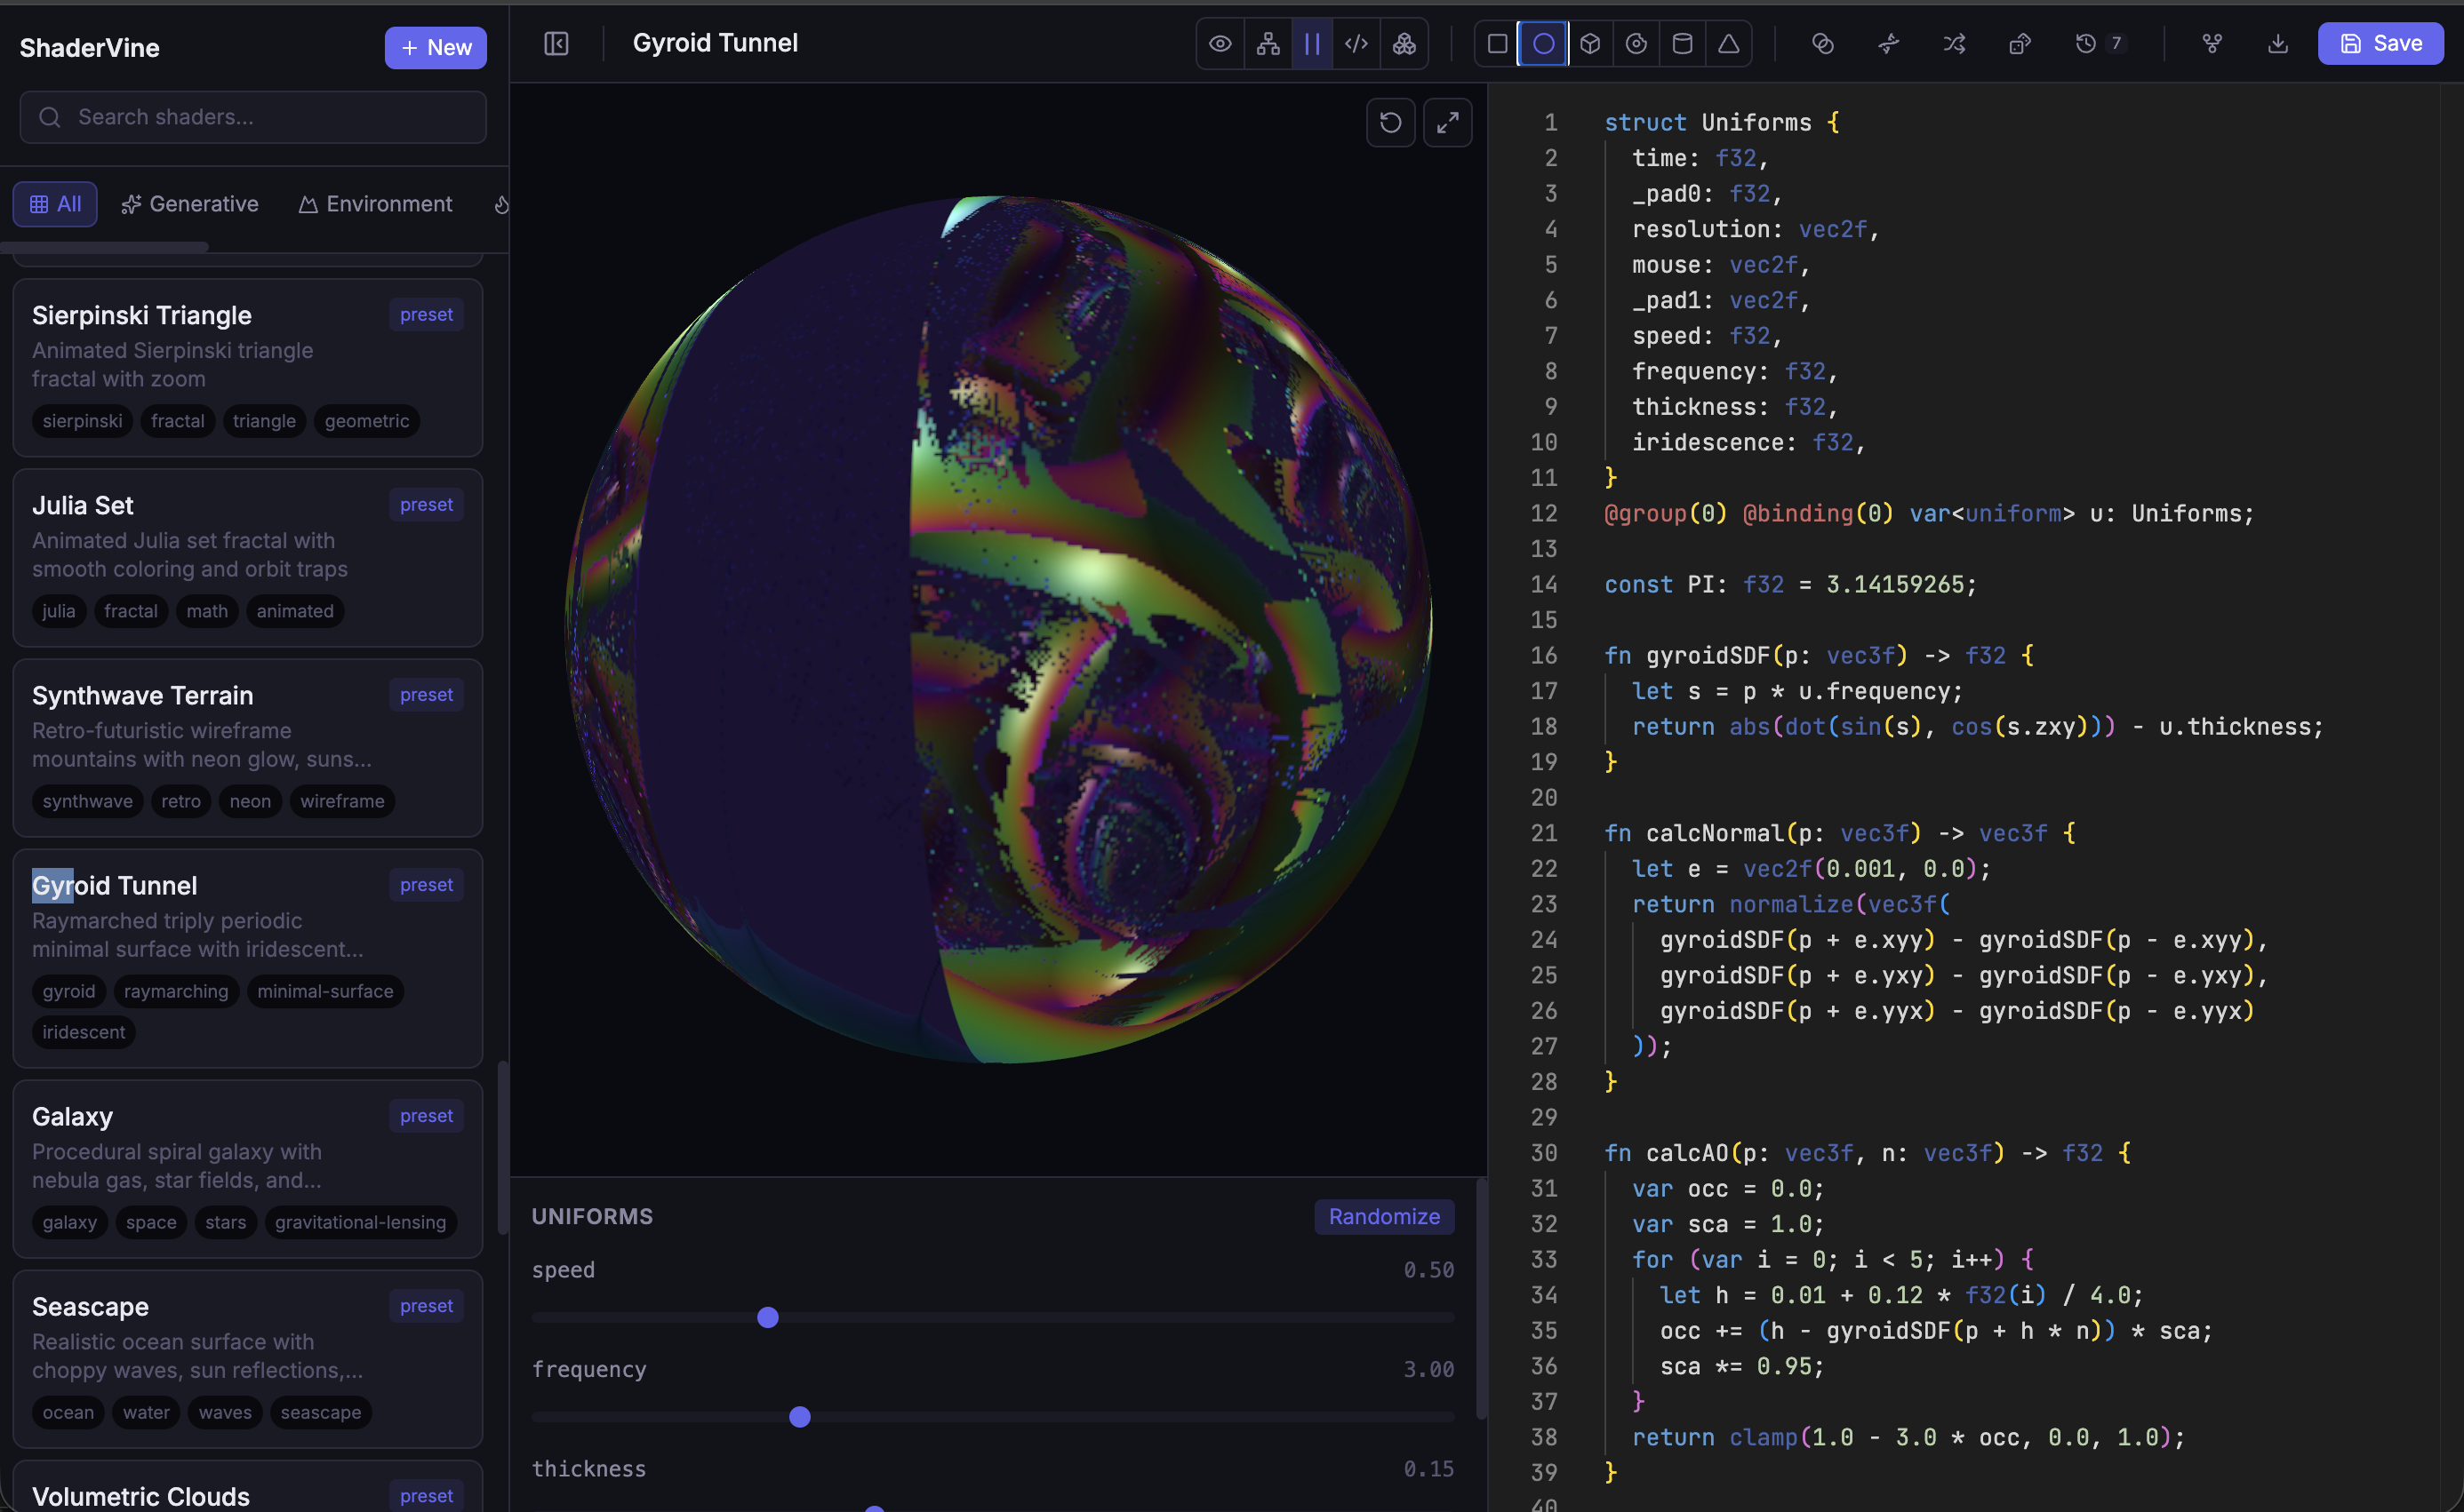The image size is (2464, 1512).
Task: Click the 'raymarching' tag on Gyroid Tunnel
Action: point(176,991)
